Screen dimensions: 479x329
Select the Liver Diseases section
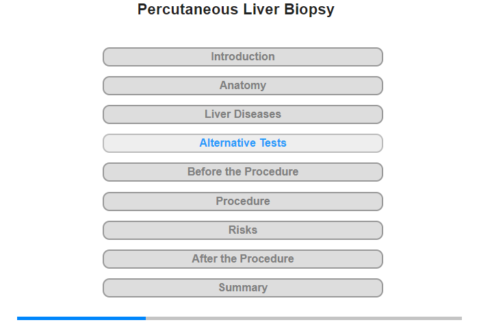tap(243, 114)
